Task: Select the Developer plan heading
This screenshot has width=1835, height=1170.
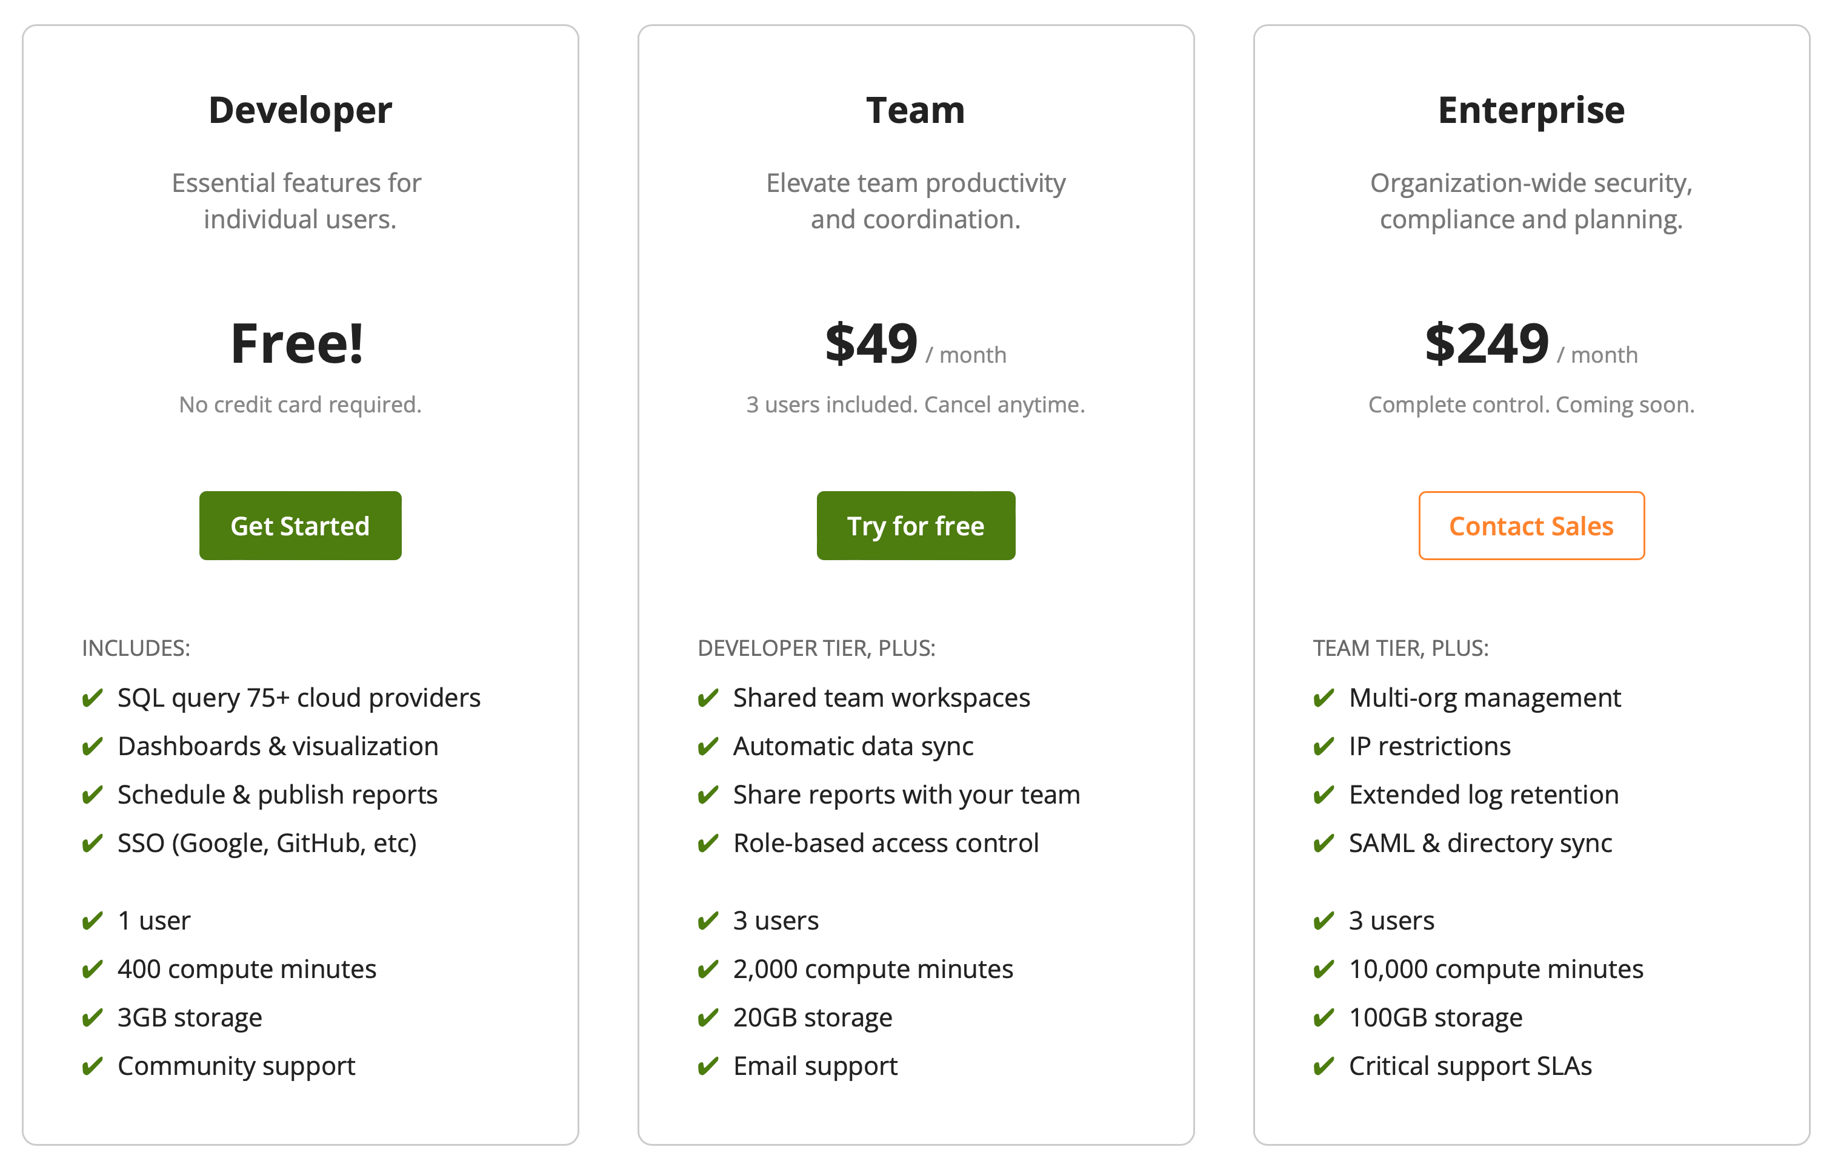Action: [x=300, y=110]
